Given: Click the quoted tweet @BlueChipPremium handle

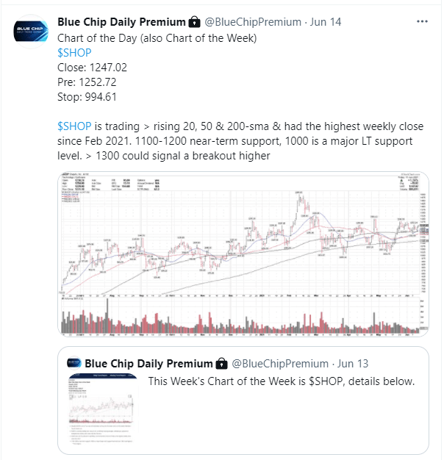Looking at the screenshot, I should (x=280, y=364).
